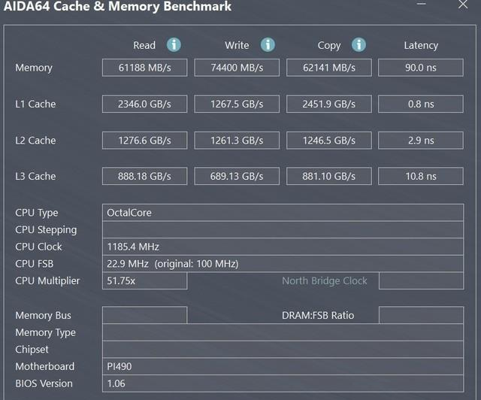Select the L2 Cache Write 1261.3 GB/s cell
The height and width of the screenshot is (400, 481).
tap(237, 141)
